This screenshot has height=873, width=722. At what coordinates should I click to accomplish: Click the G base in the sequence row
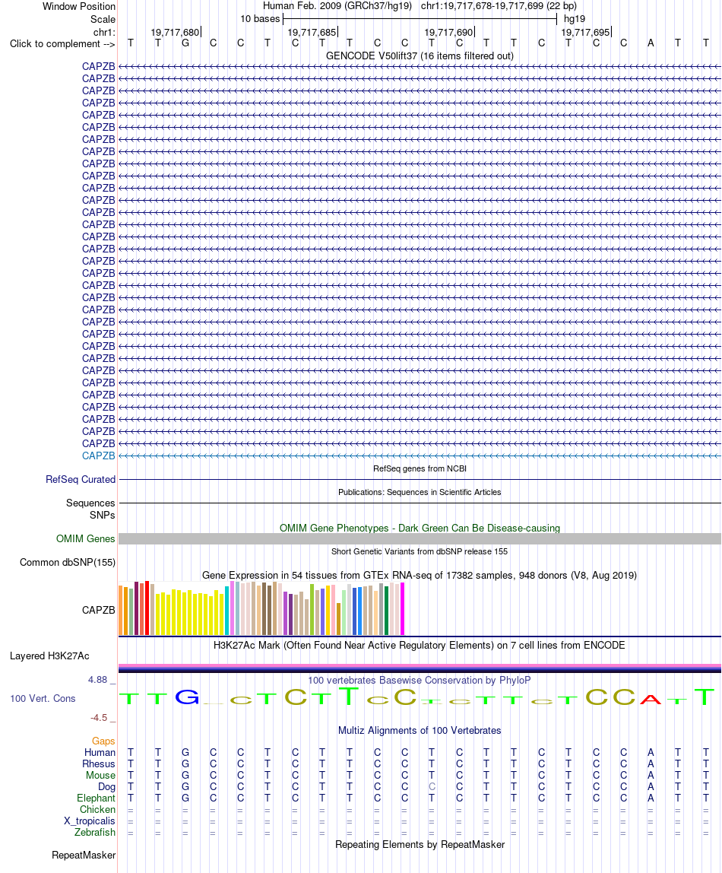click(185, 43)
